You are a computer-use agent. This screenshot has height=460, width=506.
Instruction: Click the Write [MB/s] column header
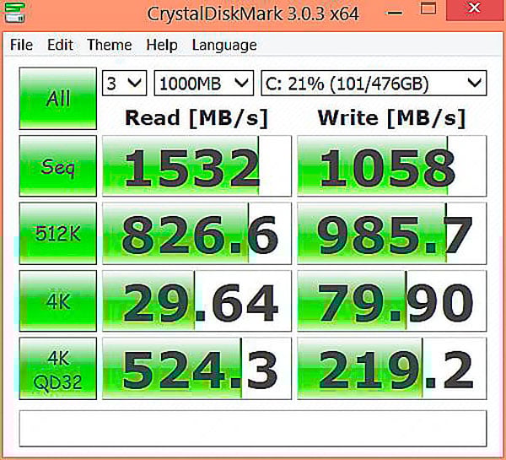point(391,118)
